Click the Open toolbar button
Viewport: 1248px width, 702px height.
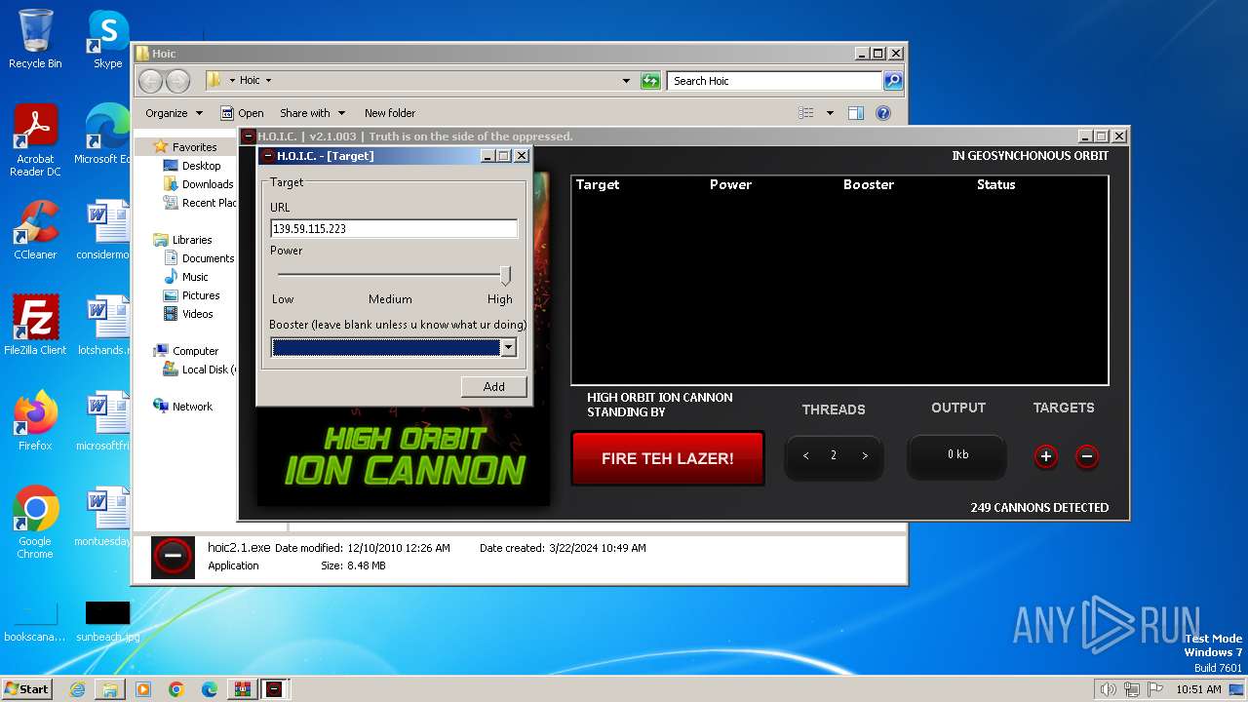pos(242,113)
